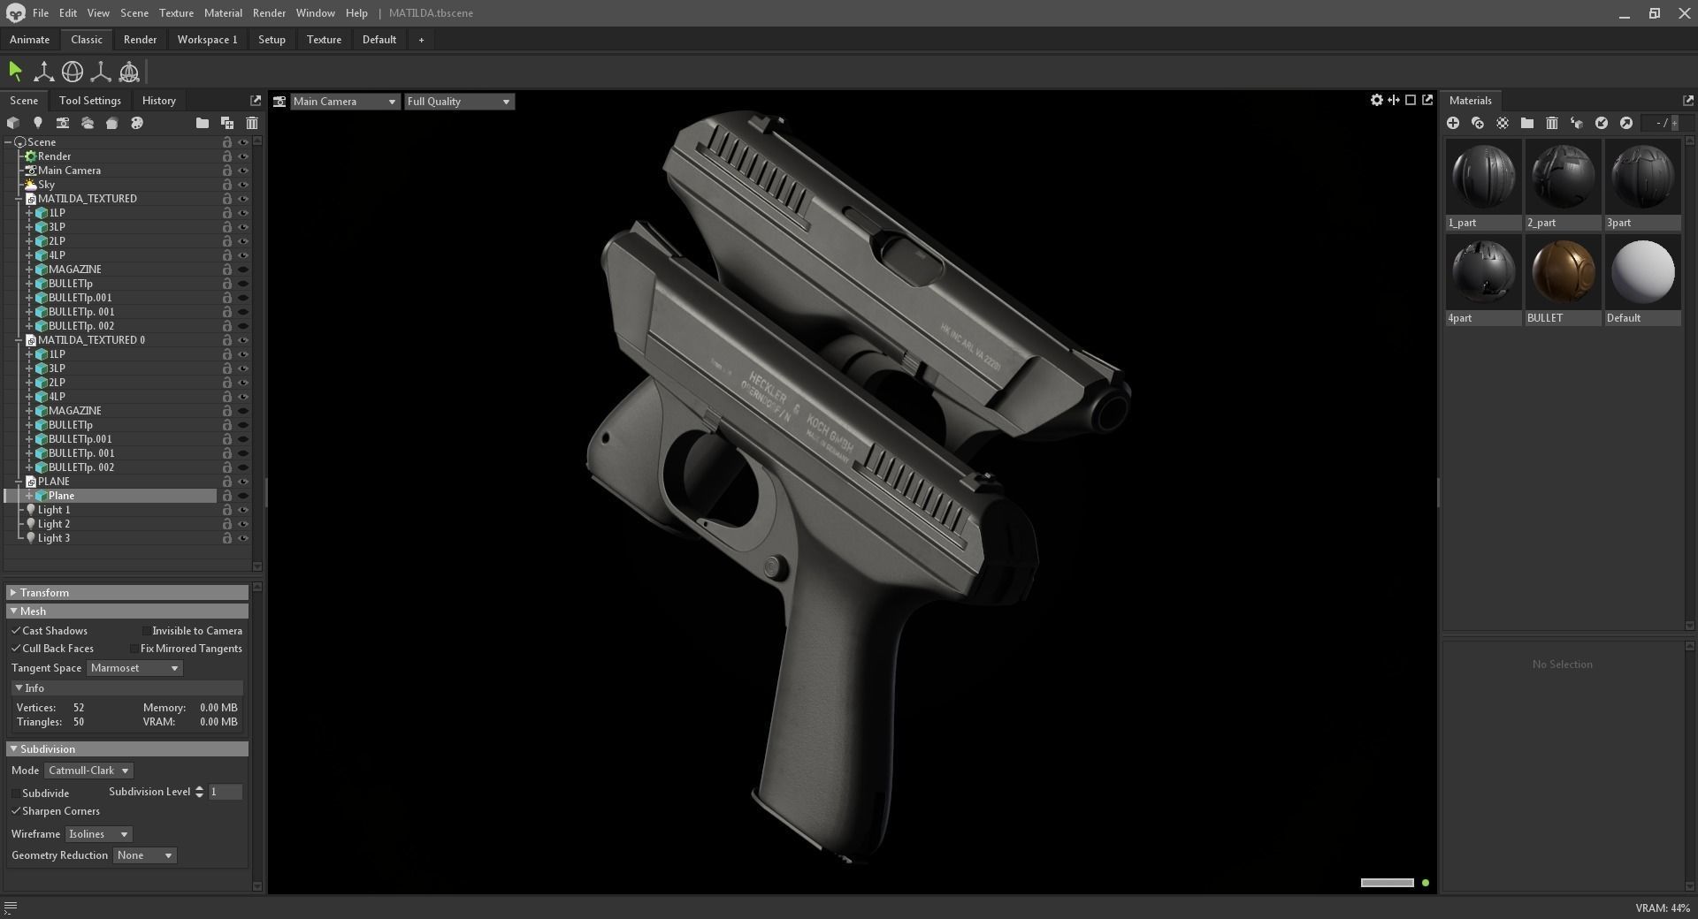
Task: Maximize the viewport with the square icon
Action: click(x=1411, y=100)
